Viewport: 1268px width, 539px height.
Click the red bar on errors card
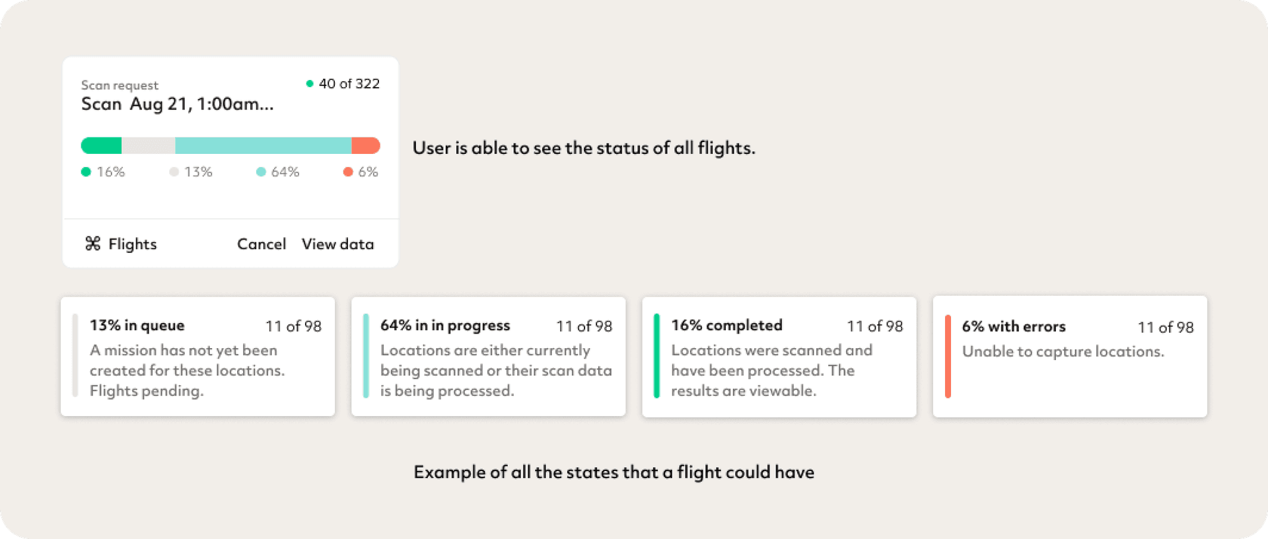[x=948, y=357]
